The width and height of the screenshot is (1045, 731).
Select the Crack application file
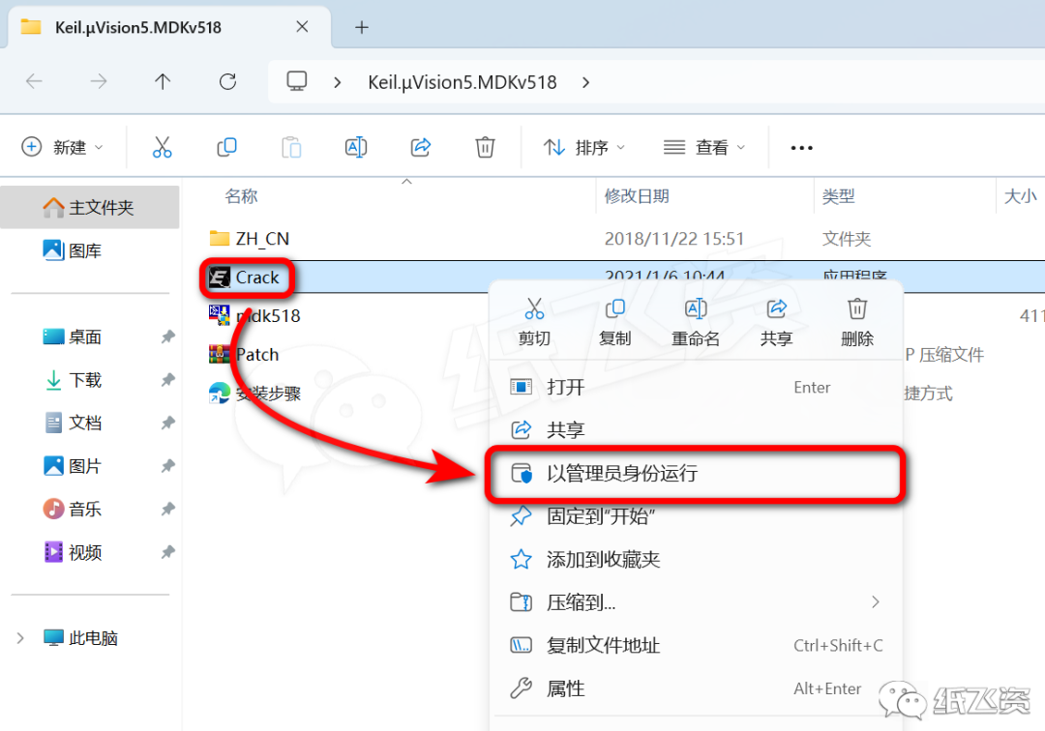245,277
